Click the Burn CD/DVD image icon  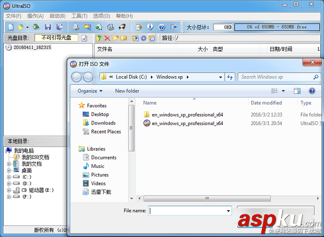[122, 27]
